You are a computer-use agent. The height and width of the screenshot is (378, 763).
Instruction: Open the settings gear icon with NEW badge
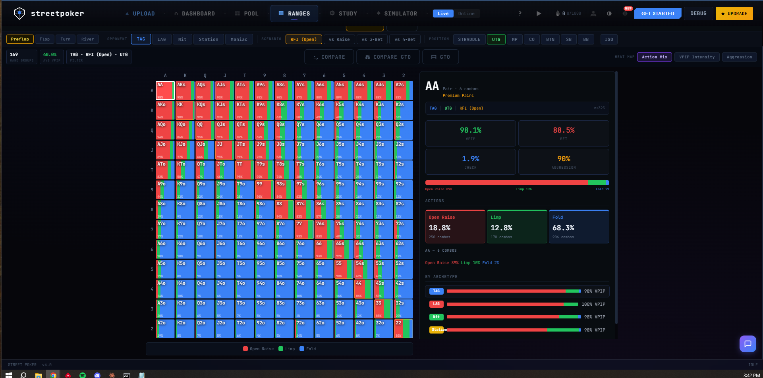625,13
